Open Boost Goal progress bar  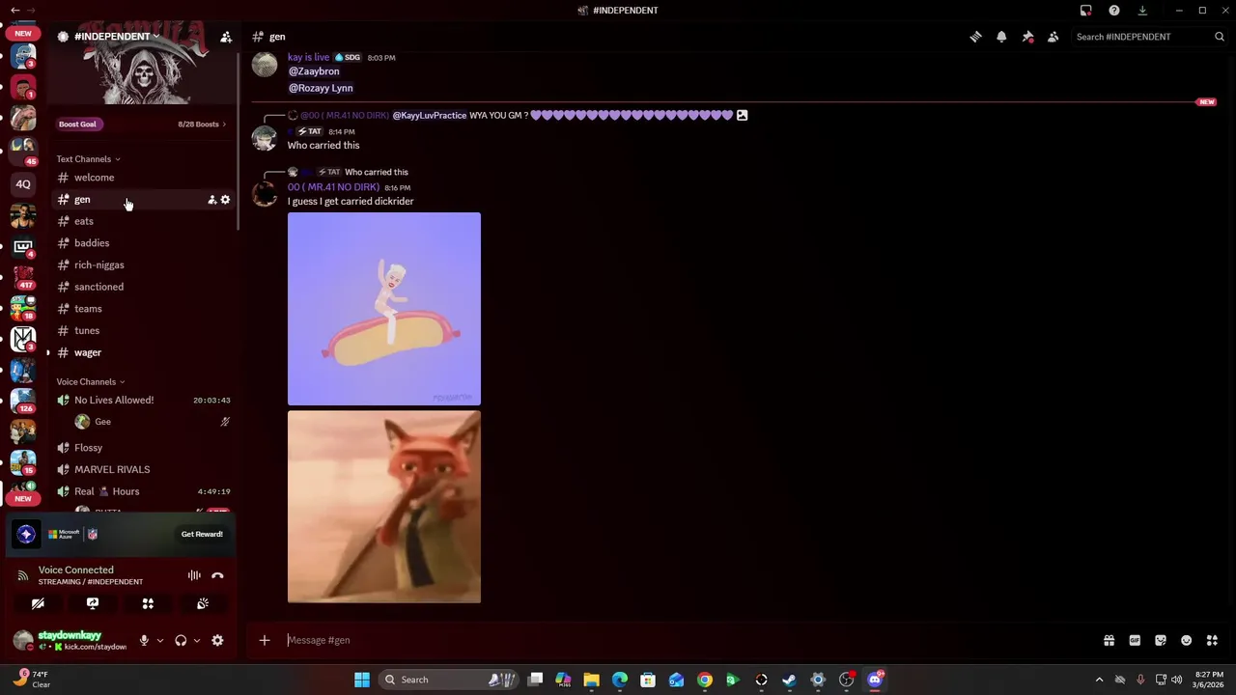tap(77, 124)
